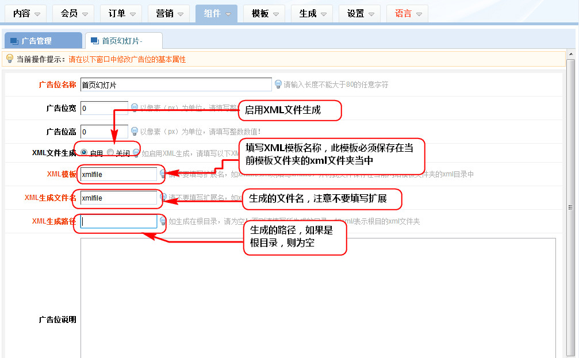Click the vertical scrollbar thumb on the right
The width and height of the screenshot is (579, 358).
[x=570, y=207]
